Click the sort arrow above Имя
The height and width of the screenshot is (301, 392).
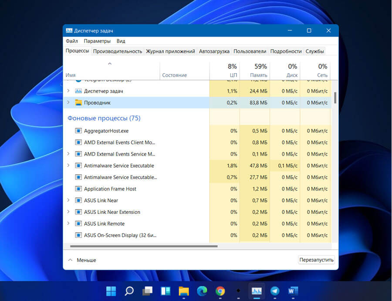tap(109, 64)
